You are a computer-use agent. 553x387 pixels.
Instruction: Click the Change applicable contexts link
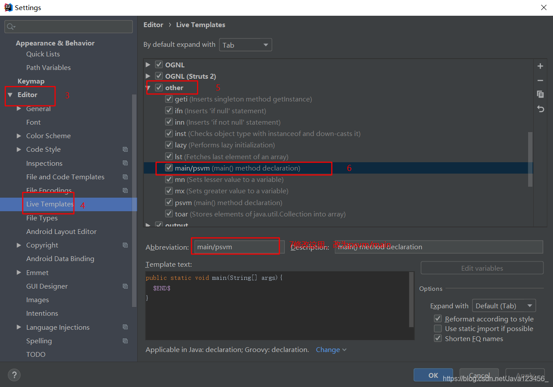(331, 350)
